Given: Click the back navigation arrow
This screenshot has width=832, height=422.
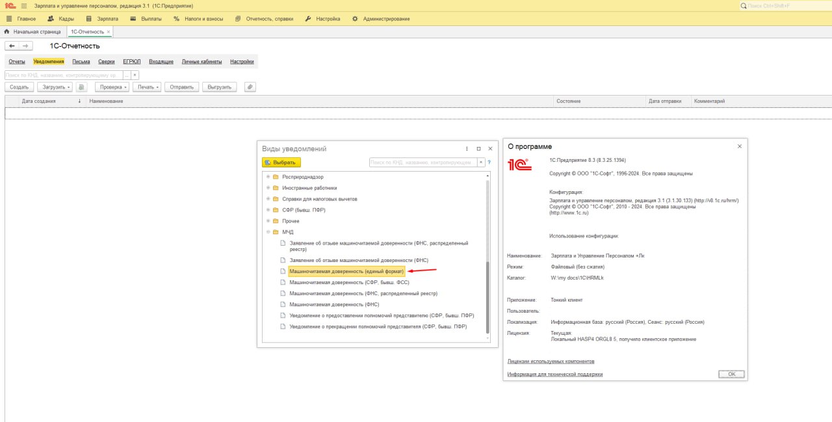Looking at the screenshot, I should (12, 46).
